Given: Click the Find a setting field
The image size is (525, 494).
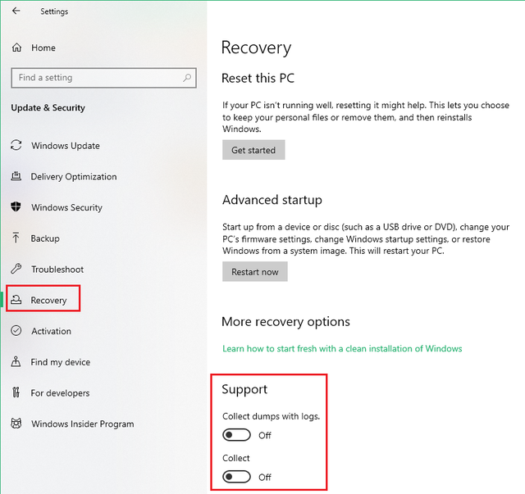Looking at the screenshot, I should [x=103, y=78].
